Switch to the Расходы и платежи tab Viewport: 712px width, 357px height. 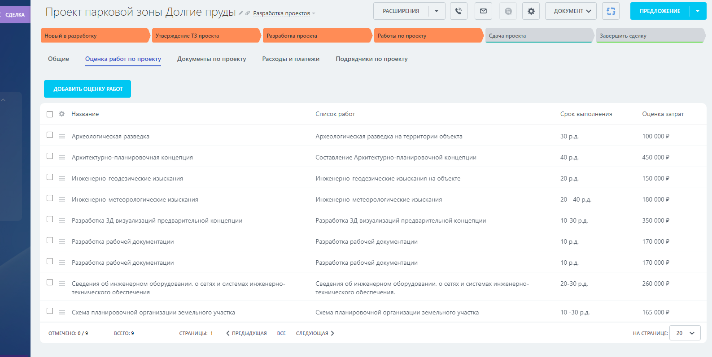coord(291,59)
